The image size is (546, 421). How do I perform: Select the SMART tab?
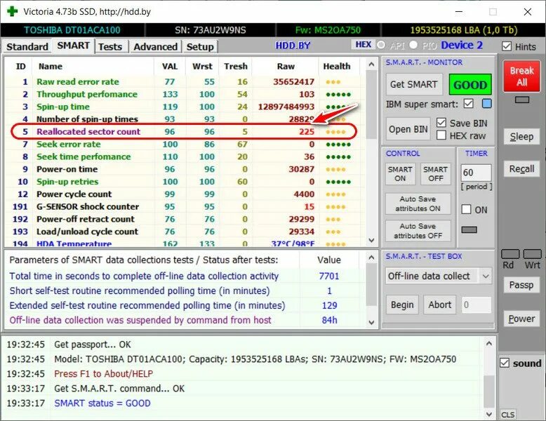74,46
